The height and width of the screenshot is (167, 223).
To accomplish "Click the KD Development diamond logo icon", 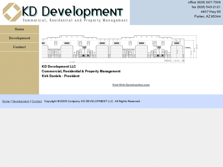I will point(12,12).
